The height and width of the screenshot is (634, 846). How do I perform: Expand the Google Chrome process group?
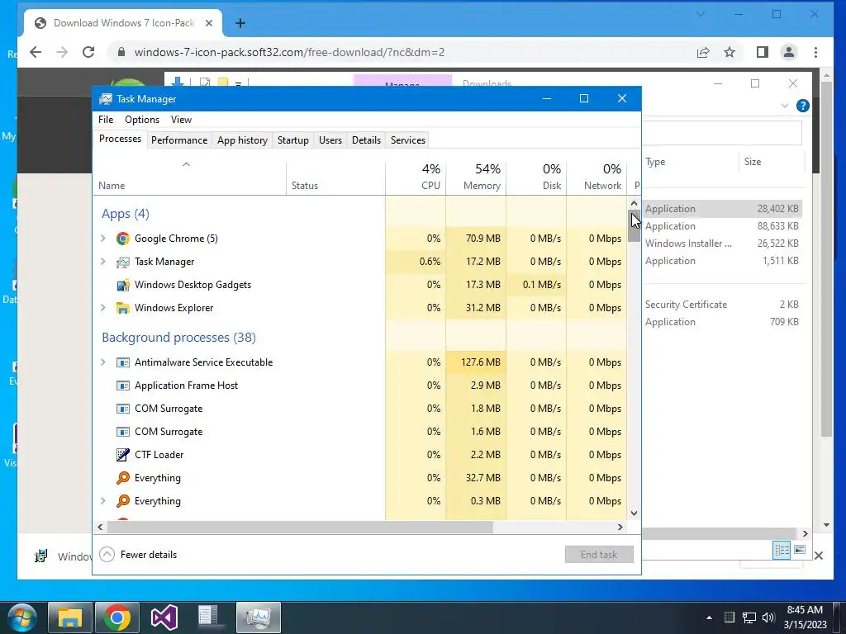[103, 239]
